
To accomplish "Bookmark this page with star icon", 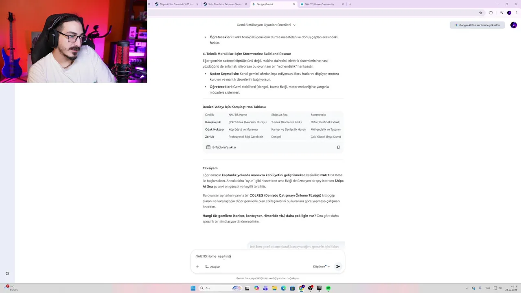I will (481, 13).
